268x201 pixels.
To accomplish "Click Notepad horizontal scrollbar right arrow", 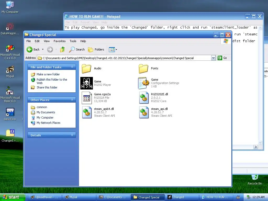I will point(256,147).
